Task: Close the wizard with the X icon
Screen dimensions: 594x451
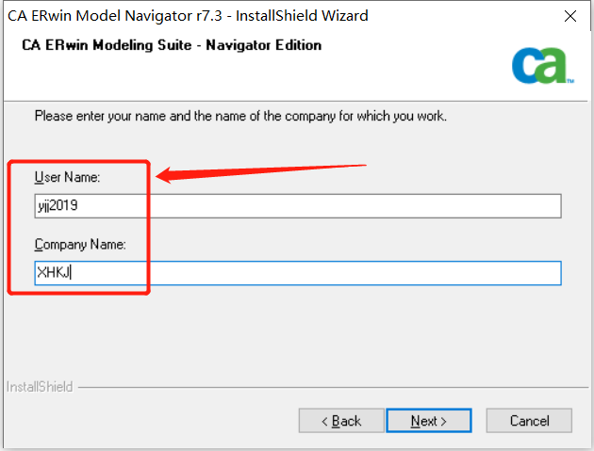Action: [570, 16]
